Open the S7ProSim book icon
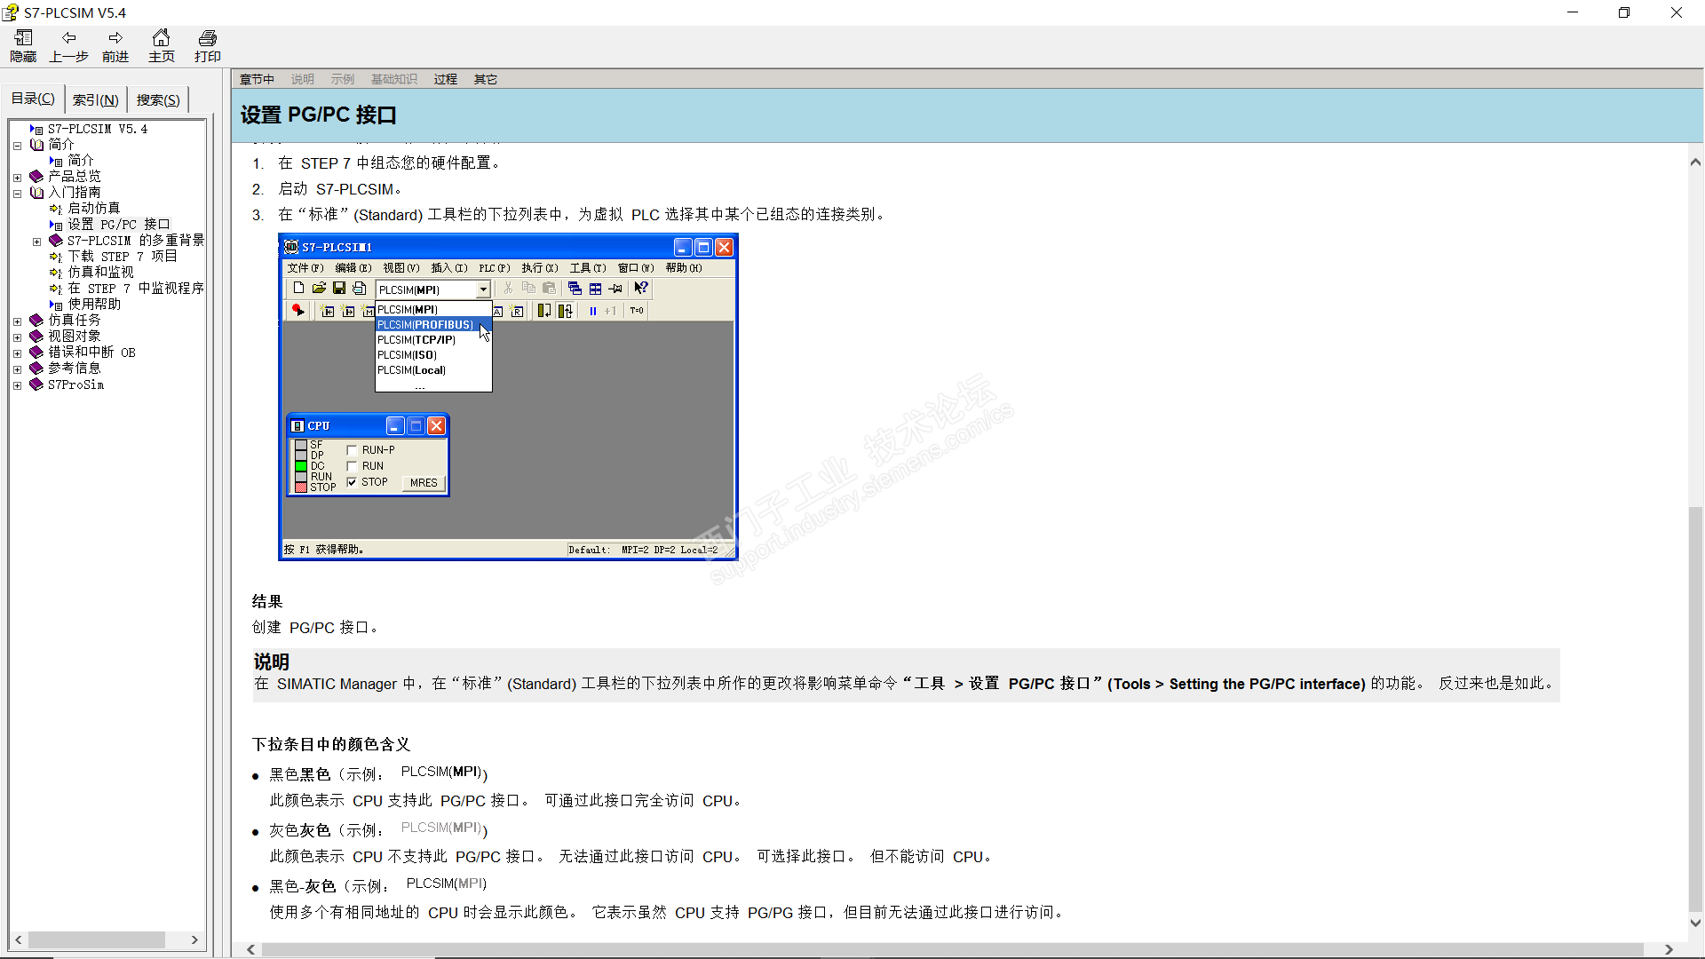The height and width of the screenshot is (959, 1705). (x=36, y=384)
